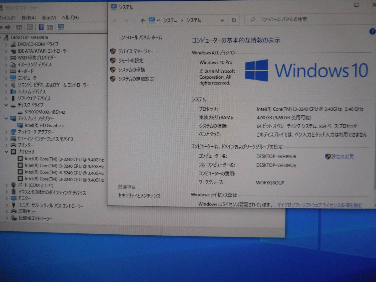Select the first Intel Core i3-3240 processor entry
Viewport: 376px width, 282px height.
(64, 159)
